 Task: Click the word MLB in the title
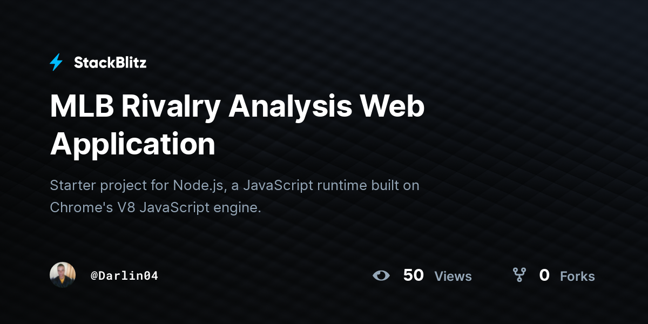82,106
